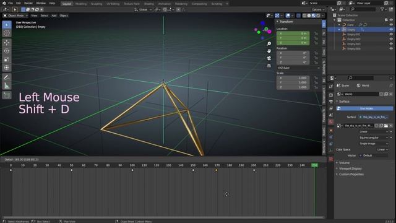Open the Render menu
This screenshot has height=223, width=396.
pyautogui.click(x=28, y=3)
